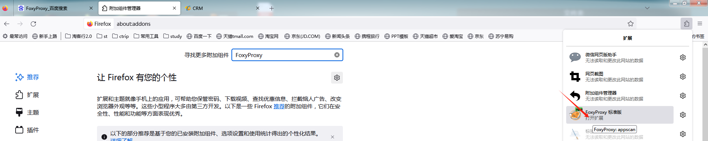
Task: Go forward with the forward arrow
Action: coord(20,24)
